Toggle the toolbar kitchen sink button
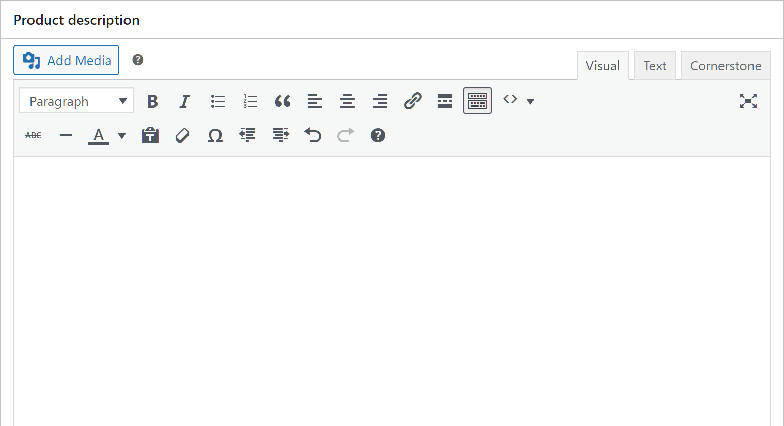The image size is (784, 426). point(478,101)
